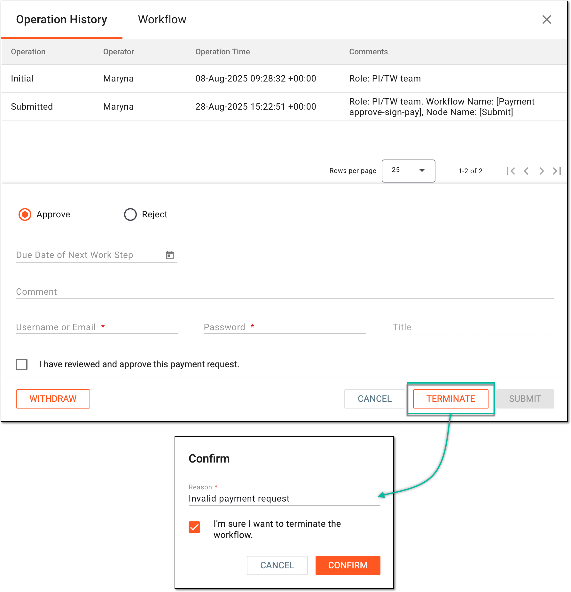
Task: Click the TERMINATE button
Action: tap(450, 399)
